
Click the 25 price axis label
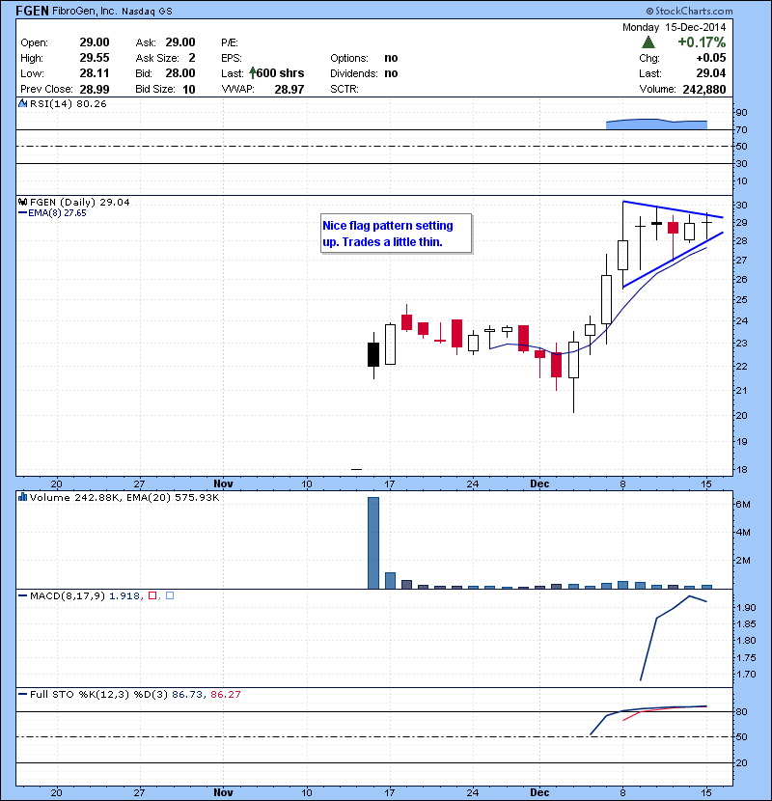coord(741,300)
